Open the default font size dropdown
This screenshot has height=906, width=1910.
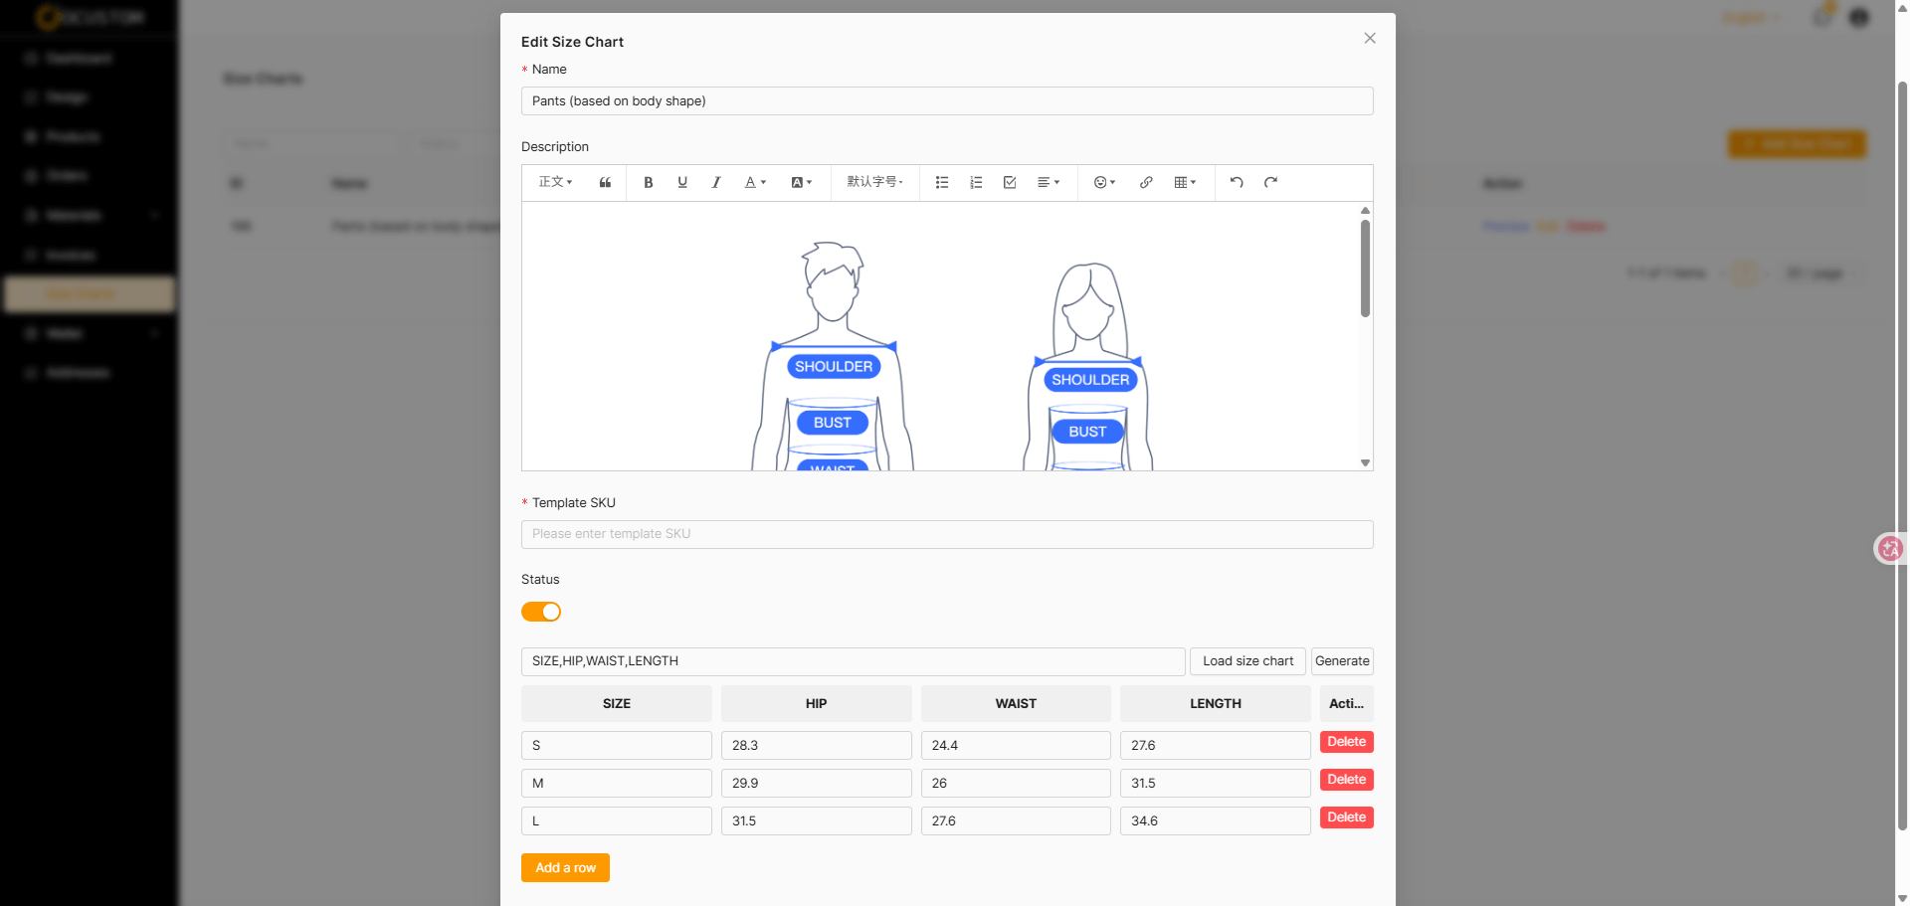click(x=874, y=183)
